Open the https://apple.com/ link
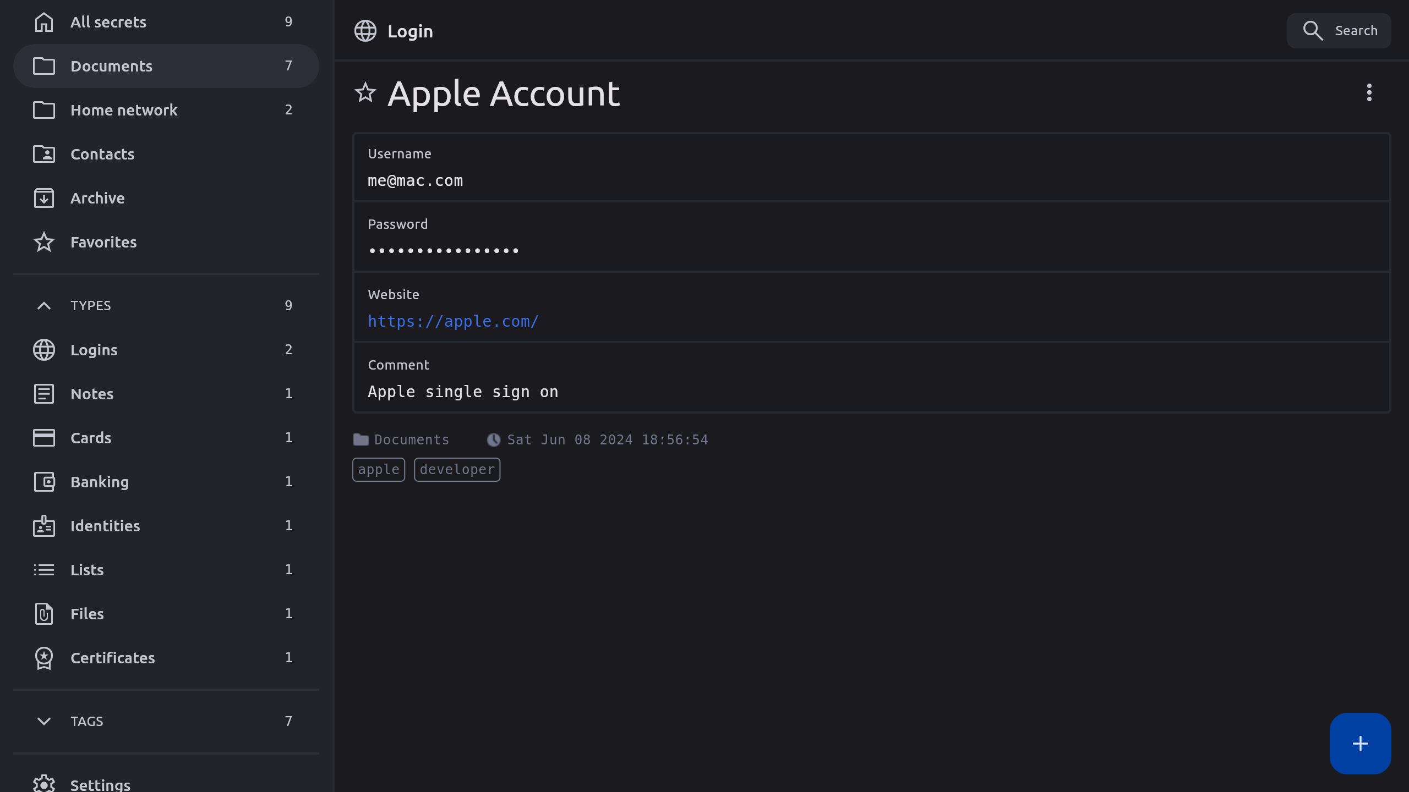1409x792 pixels. pos(453,321)
